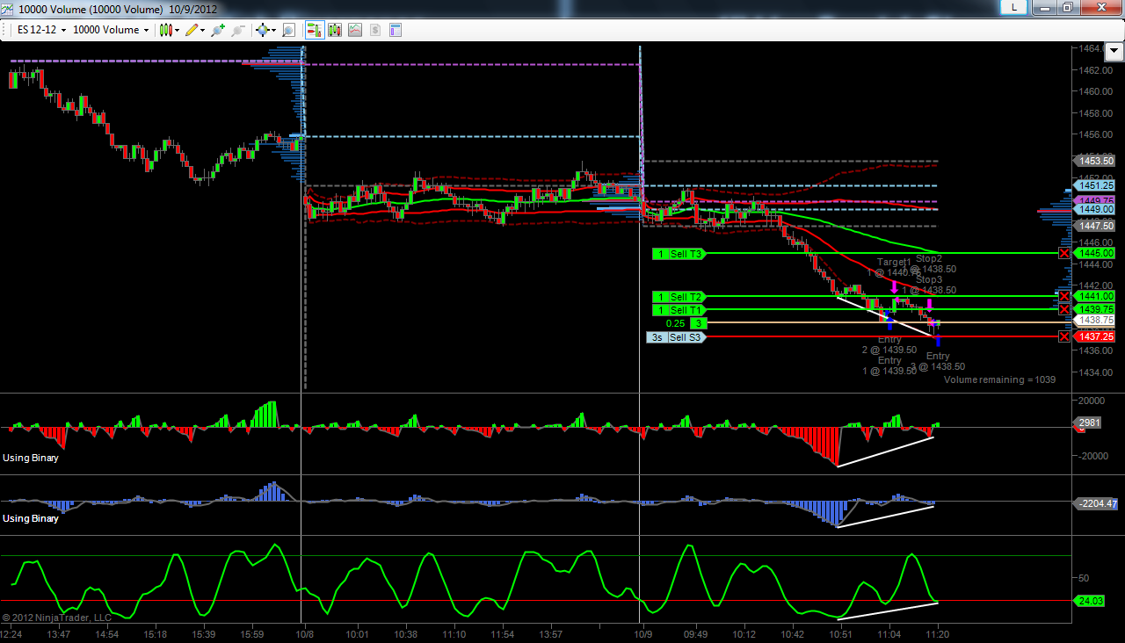Click the Stop3 execution label
The height and width of the screenshot is (643, 1125).
pos(929,279)
